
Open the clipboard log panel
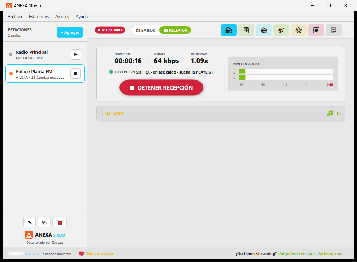tap(334, 30)
